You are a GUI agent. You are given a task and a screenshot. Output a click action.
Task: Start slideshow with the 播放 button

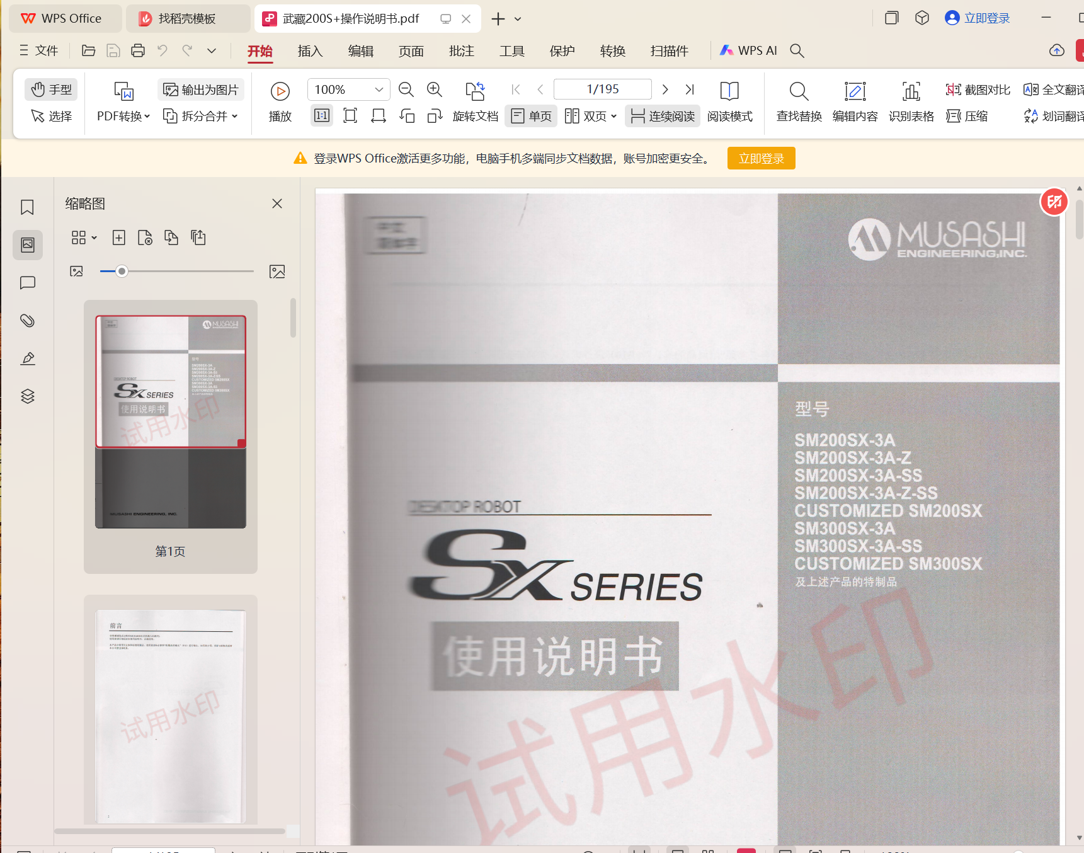click(280, 101)
